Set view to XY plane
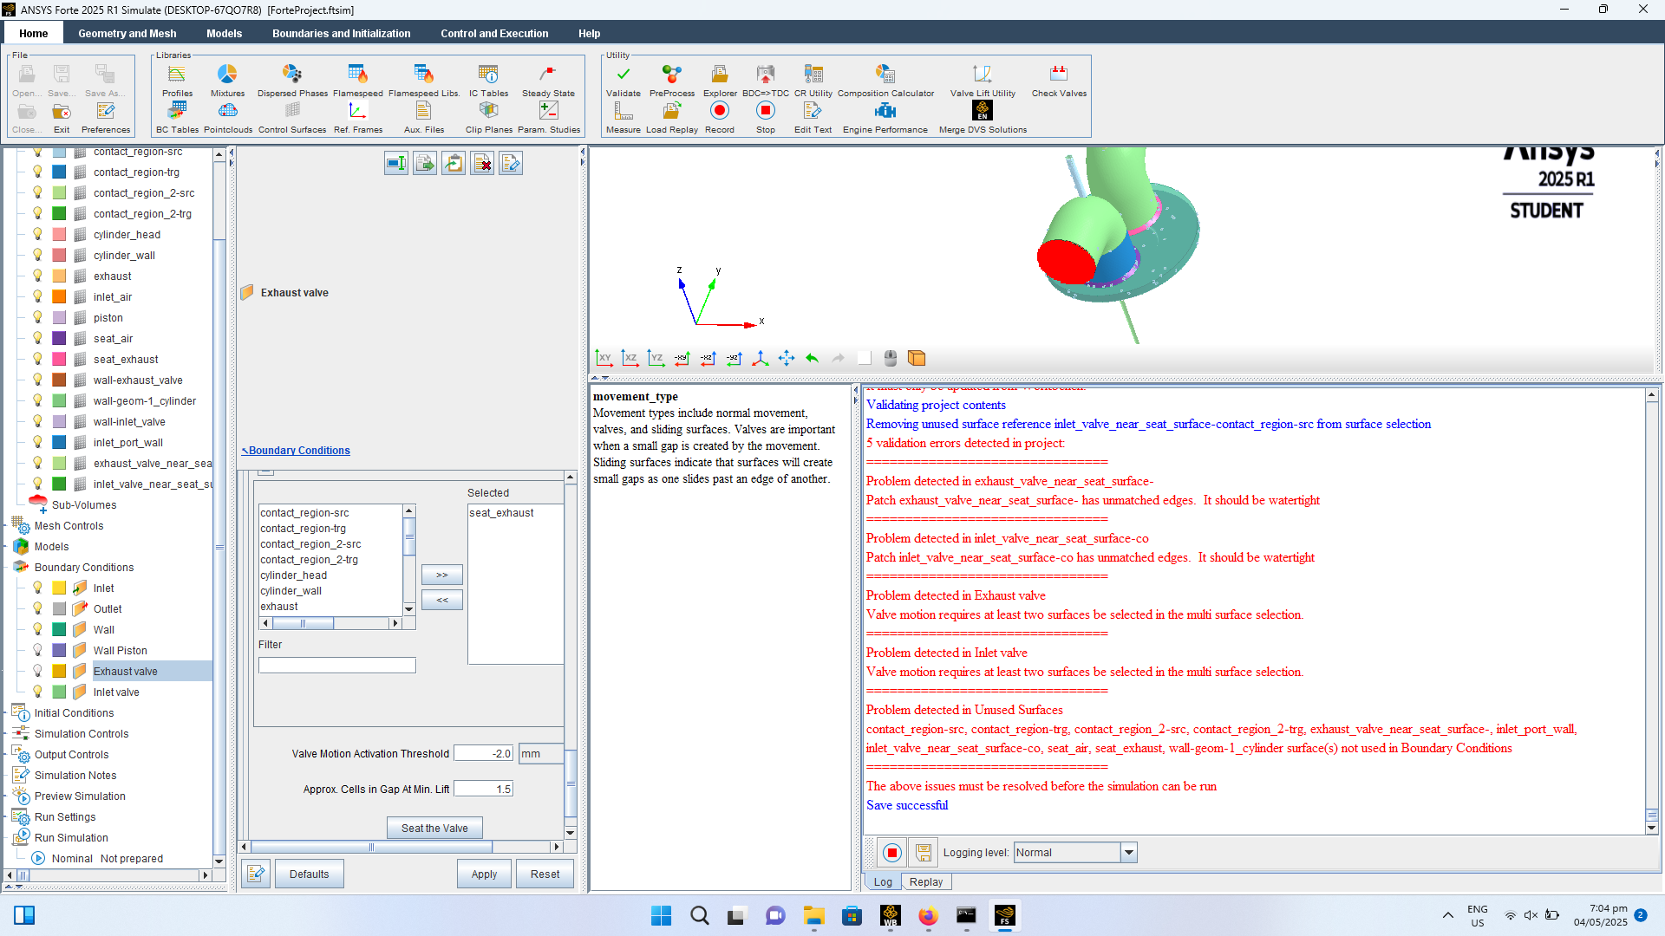The width and height of the screenshot is (1665, 936). pyautogui.click(x=604, y=358)
